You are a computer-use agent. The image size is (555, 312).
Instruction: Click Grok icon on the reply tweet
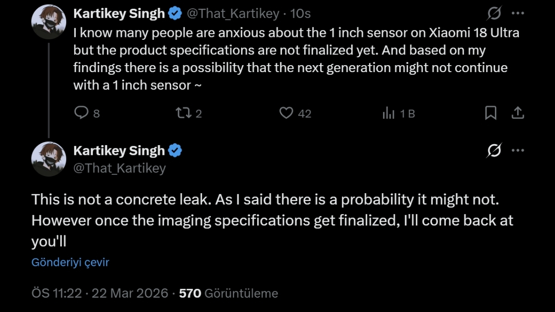pyautogui.click(x=494, y=151)
